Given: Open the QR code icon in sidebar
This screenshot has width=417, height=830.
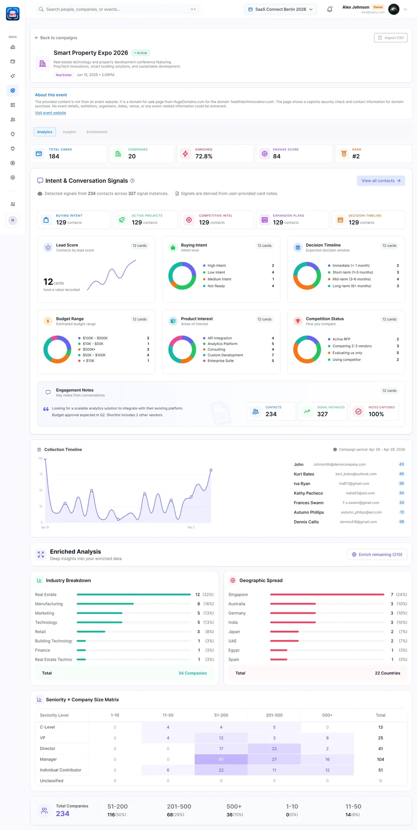Looking at the screenshot, I should tap(13, 105).
